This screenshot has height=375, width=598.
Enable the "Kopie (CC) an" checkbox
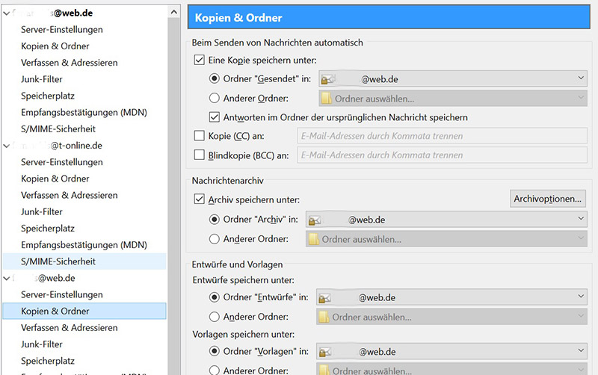click(x=199, y=136)
